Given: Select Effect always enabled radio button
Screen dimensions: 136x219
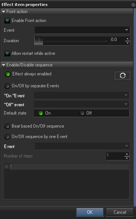Looking at the screenshot, I should 7,74.
